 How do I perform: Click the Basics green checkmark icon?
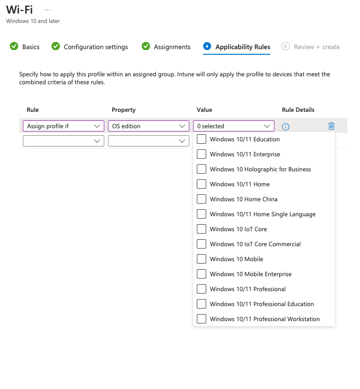[14, 46]
